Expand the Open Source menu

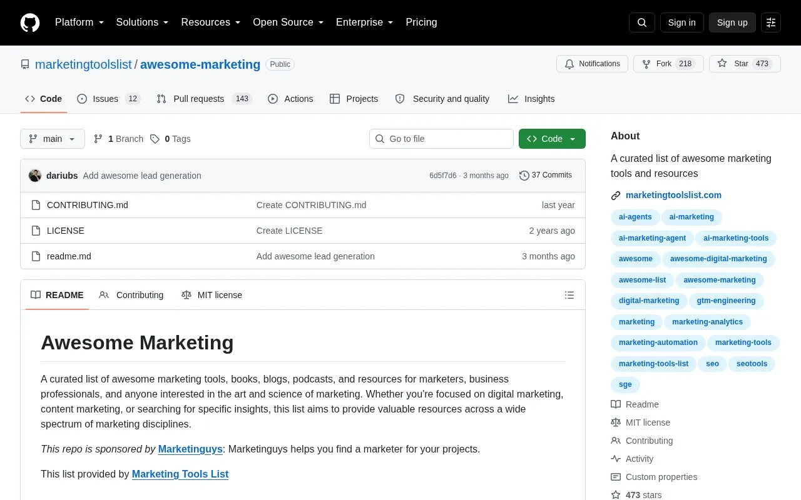288,22
